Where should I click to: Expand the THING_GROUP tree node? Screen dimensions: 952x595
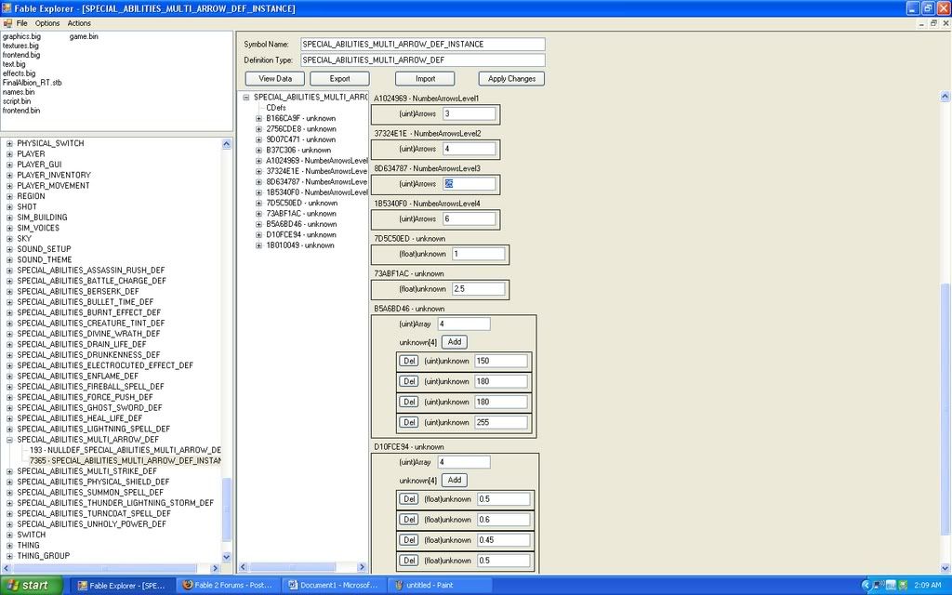pyautogui.click(x=9, y=556)
